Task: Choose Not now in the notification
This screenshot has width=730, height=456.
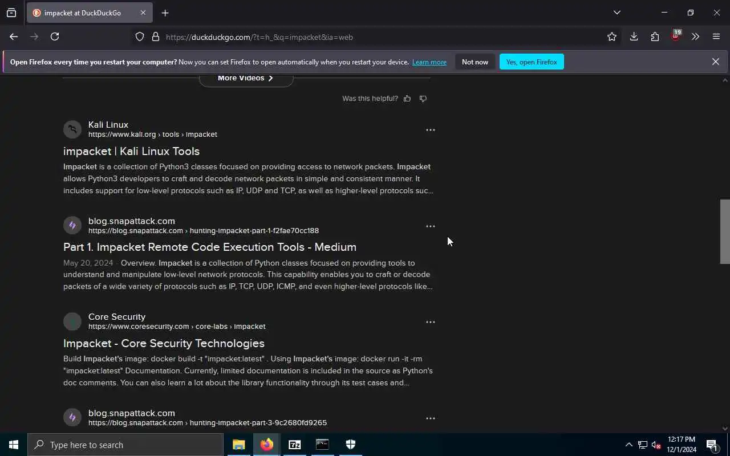Action: (475, 62)
